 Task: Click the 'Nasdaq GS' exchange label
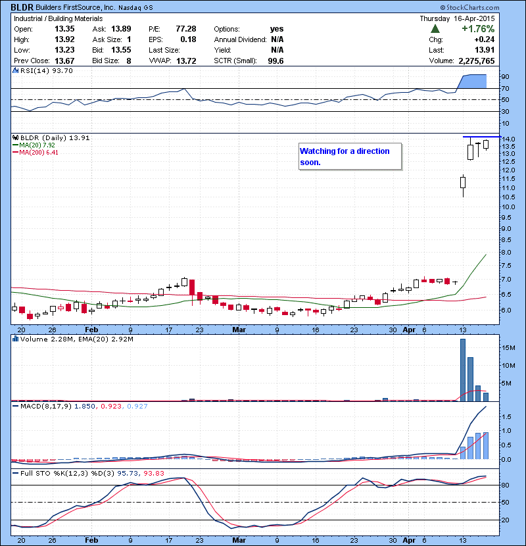tap(135, 8)
